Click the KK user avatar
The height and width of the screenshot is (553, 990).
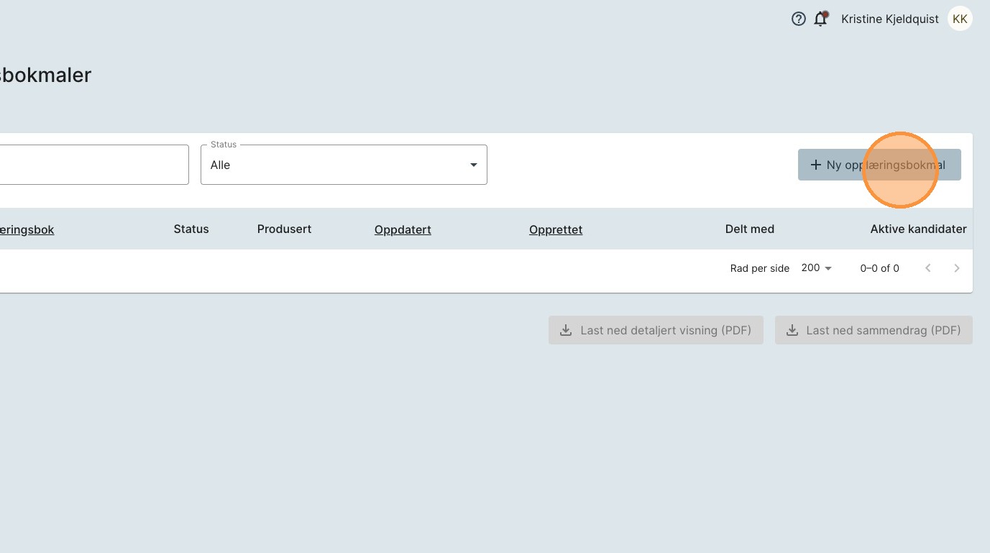coord(960,19)
